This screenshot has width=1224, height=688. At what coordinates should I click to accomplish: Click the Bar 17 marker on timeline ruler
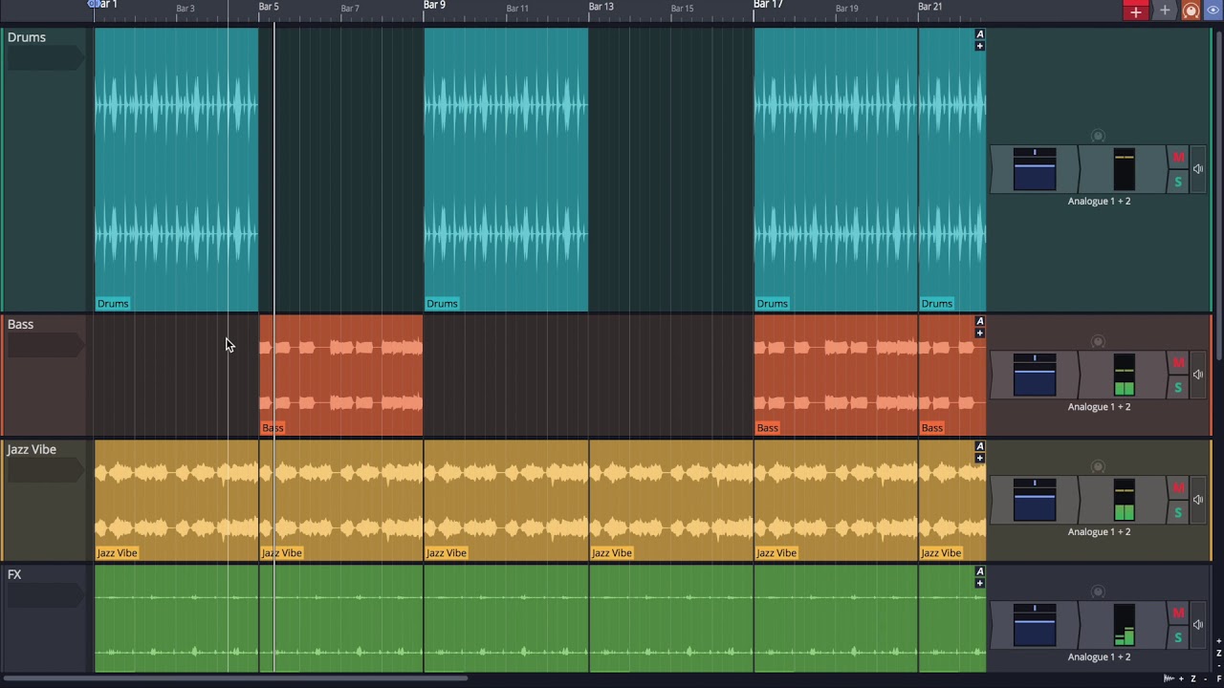pyautogui.click(x=768, y=6)
